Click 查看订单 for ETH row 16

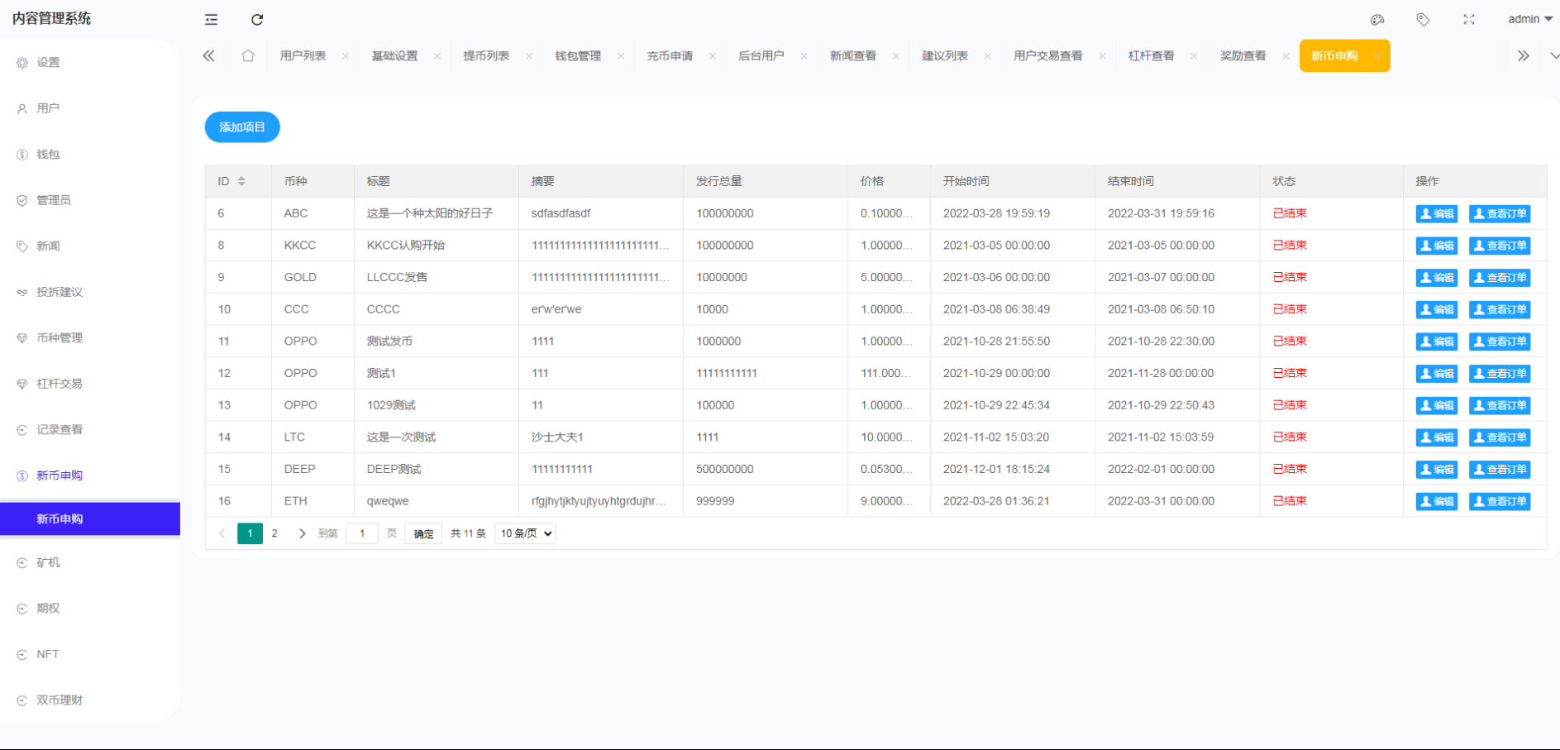click(1500, 501)
